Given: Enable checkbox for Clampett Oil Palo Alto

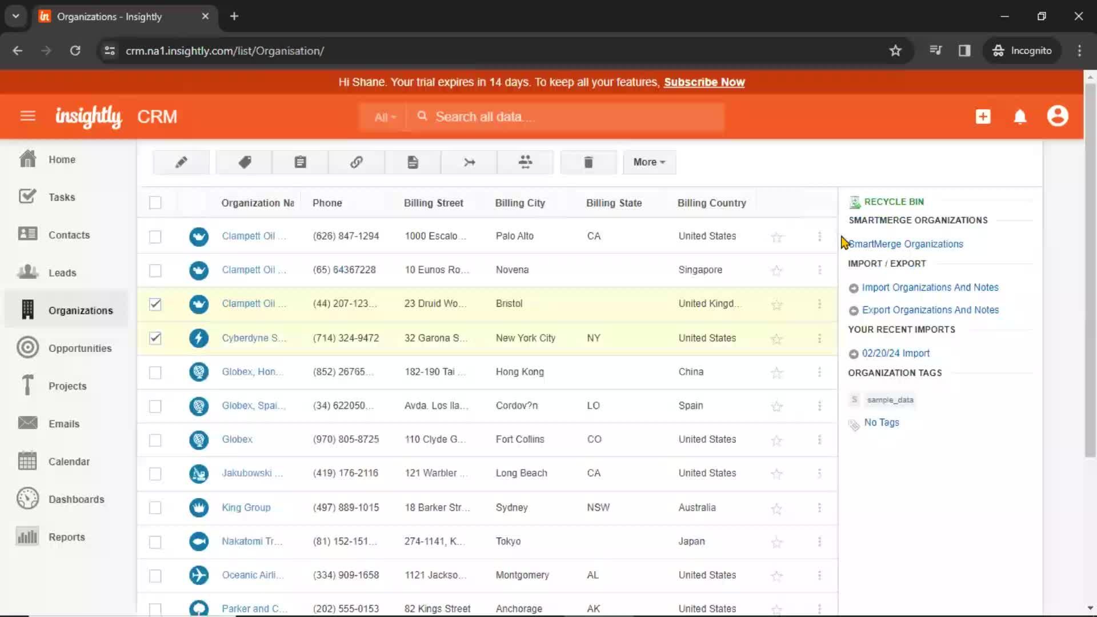Looking at the screenshot, I should [x=155, y=236].
